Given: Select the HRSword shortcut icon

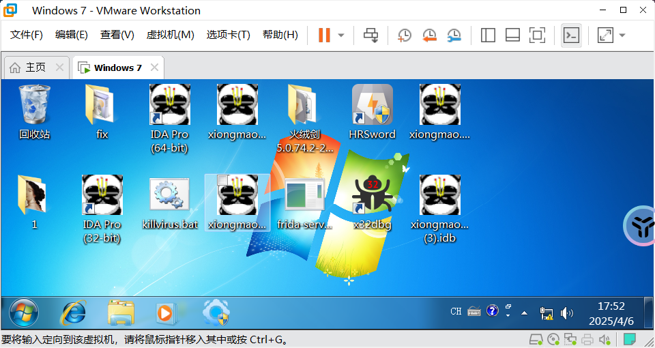Looking at the screenshot, I should tap(373, 111).
